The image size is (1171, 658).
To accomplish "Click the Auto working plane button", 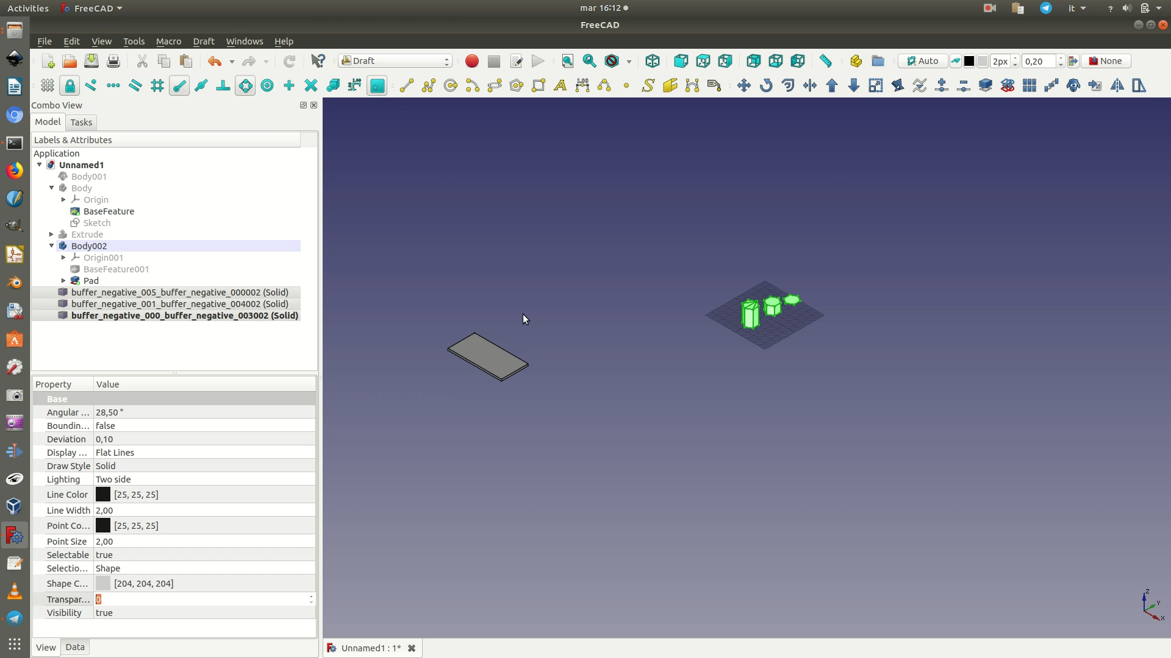I will tap(922, 61).
